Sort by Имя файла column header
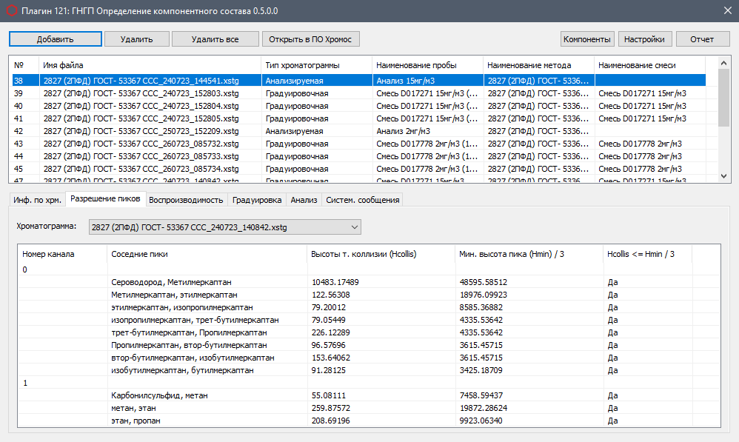 [148, 65]
